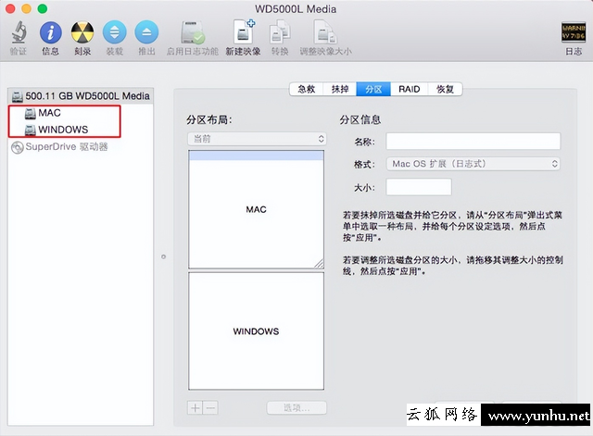Click the size (大小) input field

click(419, 187)
